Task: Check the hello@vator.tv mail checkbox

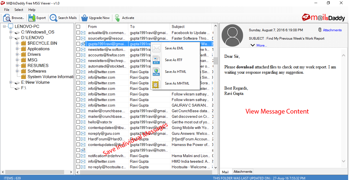Action: click(78, 122)
